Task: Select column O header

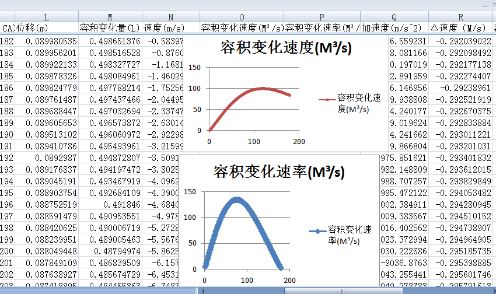Action: coord(242,17)
